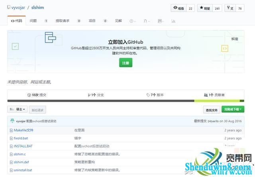
Task: Click the repository icon beside vyvojar
Action: click(x=9, y=7)
